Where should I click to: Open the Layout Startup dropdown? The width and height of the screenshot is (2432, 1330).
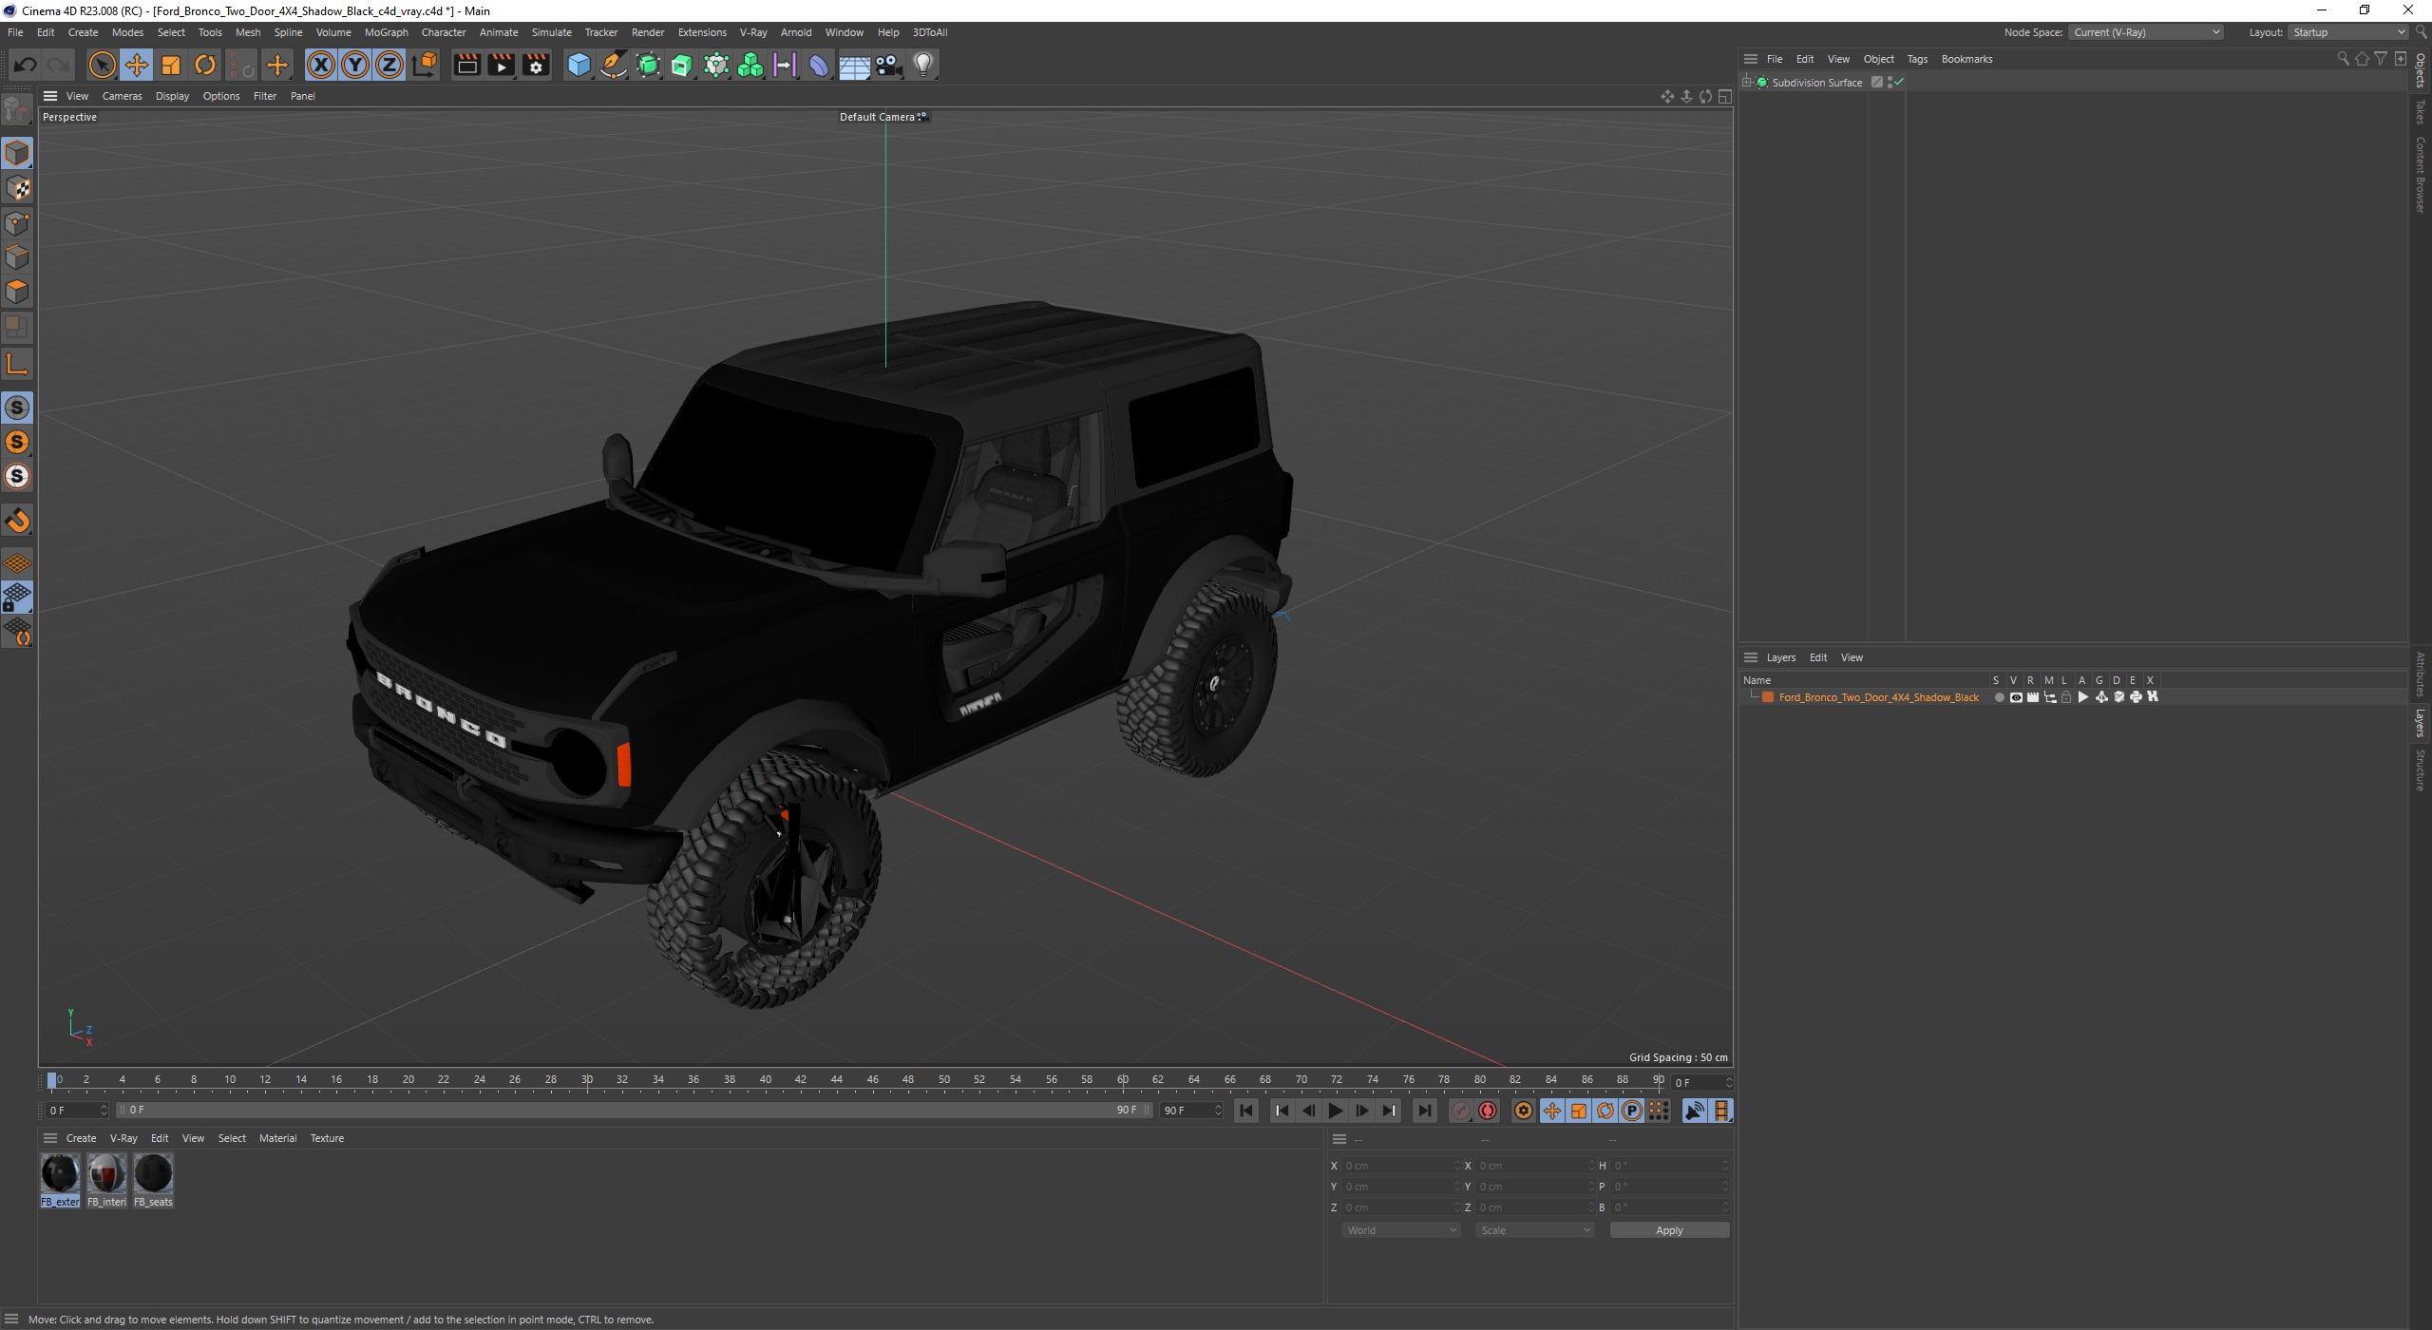pos(2346,32)
